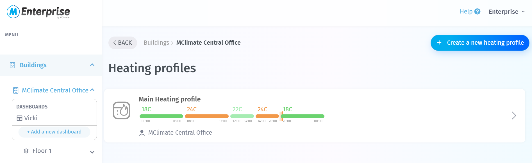Click the Buildings sidebar icon
The width and height of the screenshot is (532, 163).
tap(12, 65)
